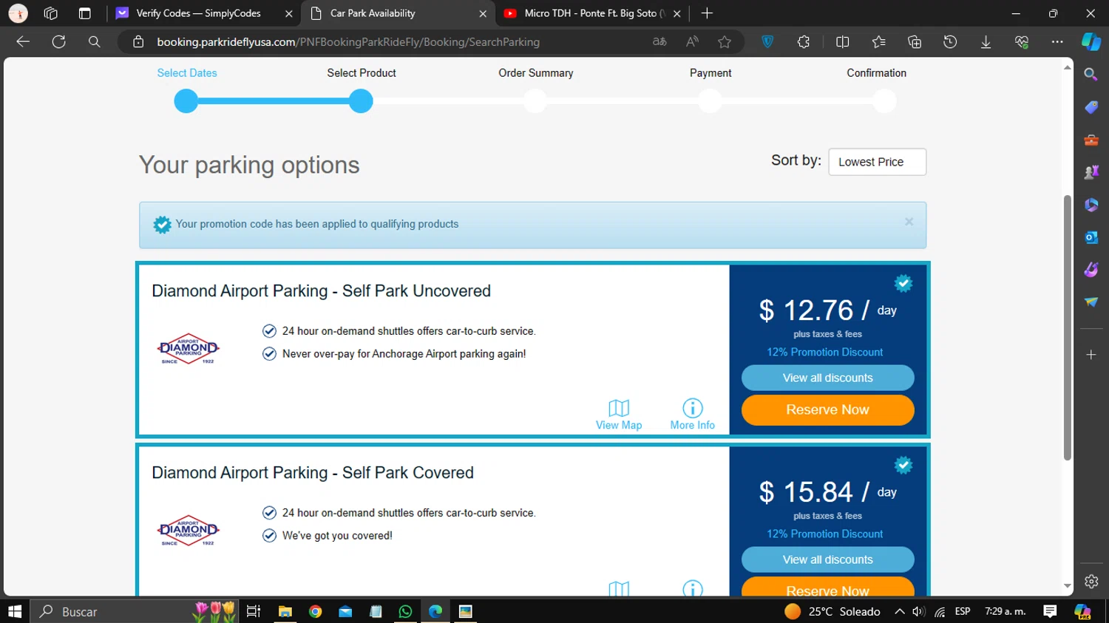
Task: Click Reserve Now for Self Park Covered
Action: pyautogui.click(x=827, y=588)
